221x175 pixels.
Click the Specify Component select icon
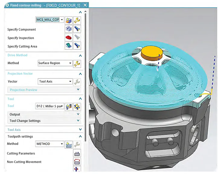(69, 29)
